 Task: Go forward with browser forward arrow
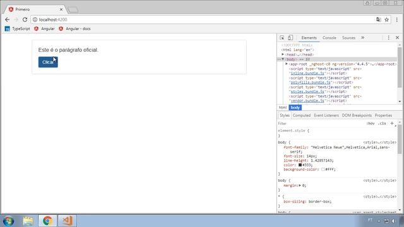(x=16, y=20)
